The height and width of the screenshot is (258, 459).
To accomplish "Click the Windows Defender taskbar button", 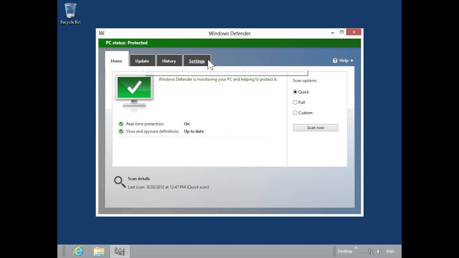I will coord(119,252).
